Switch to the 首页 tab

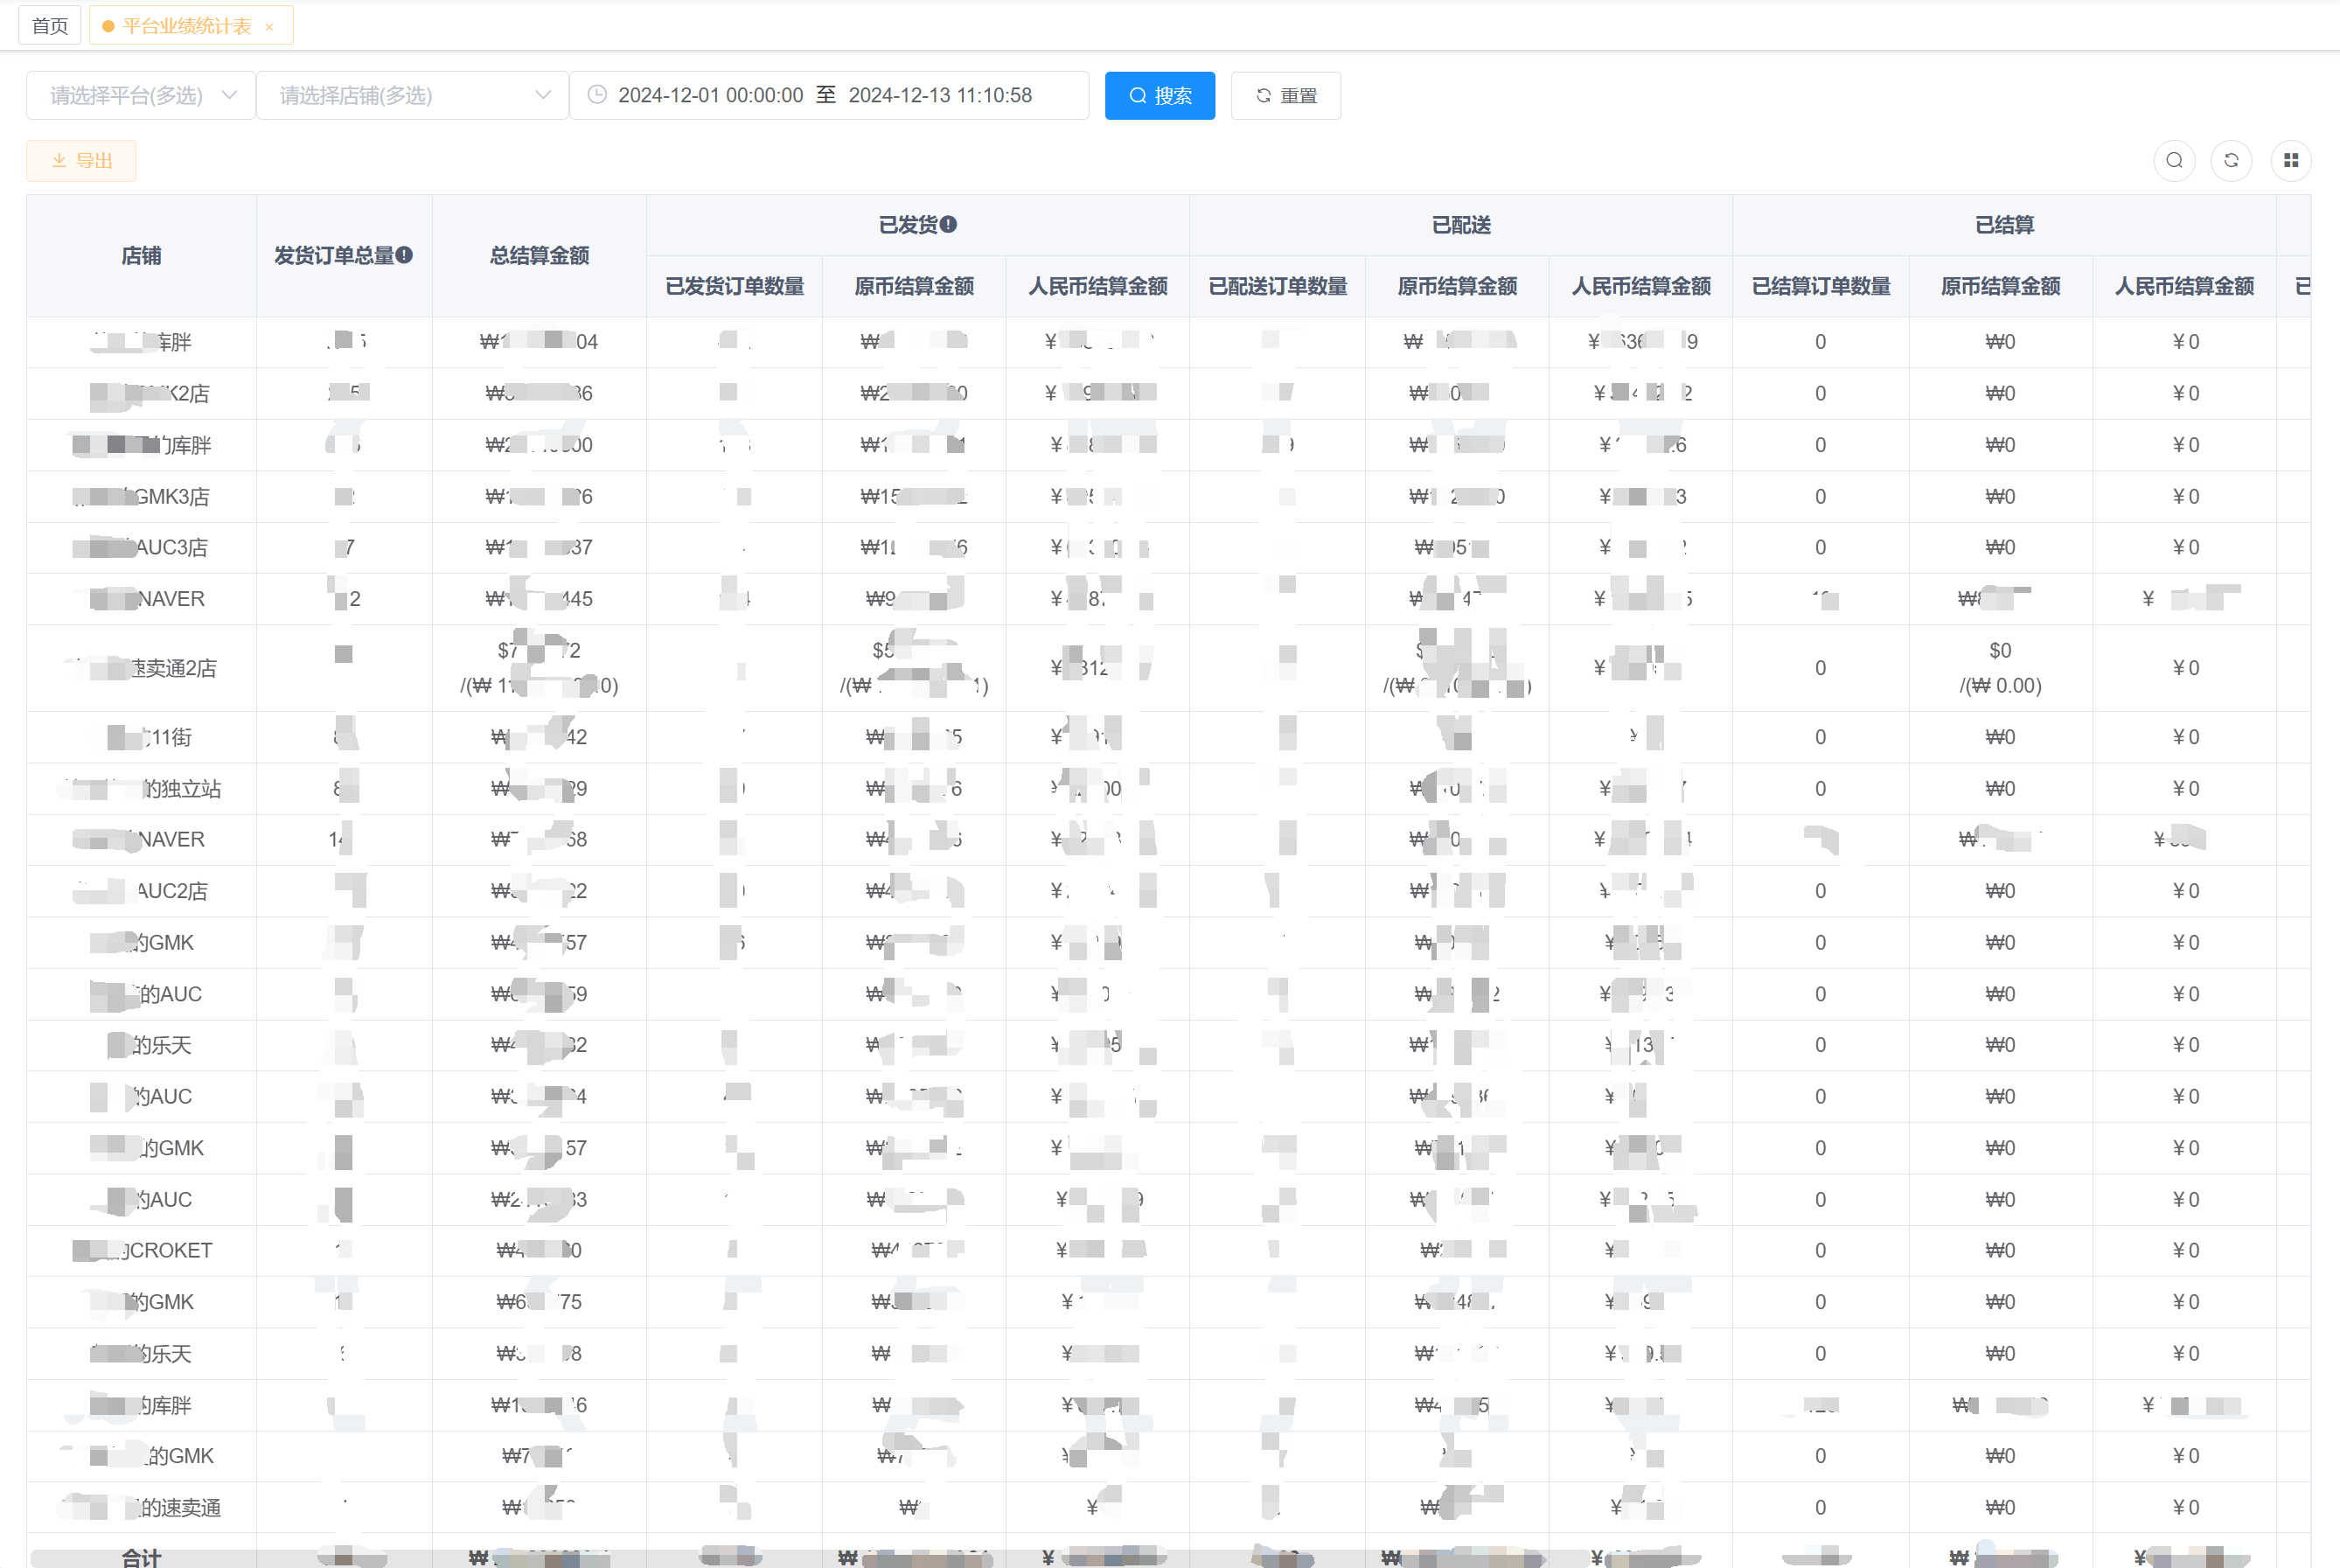coord(50,26)
